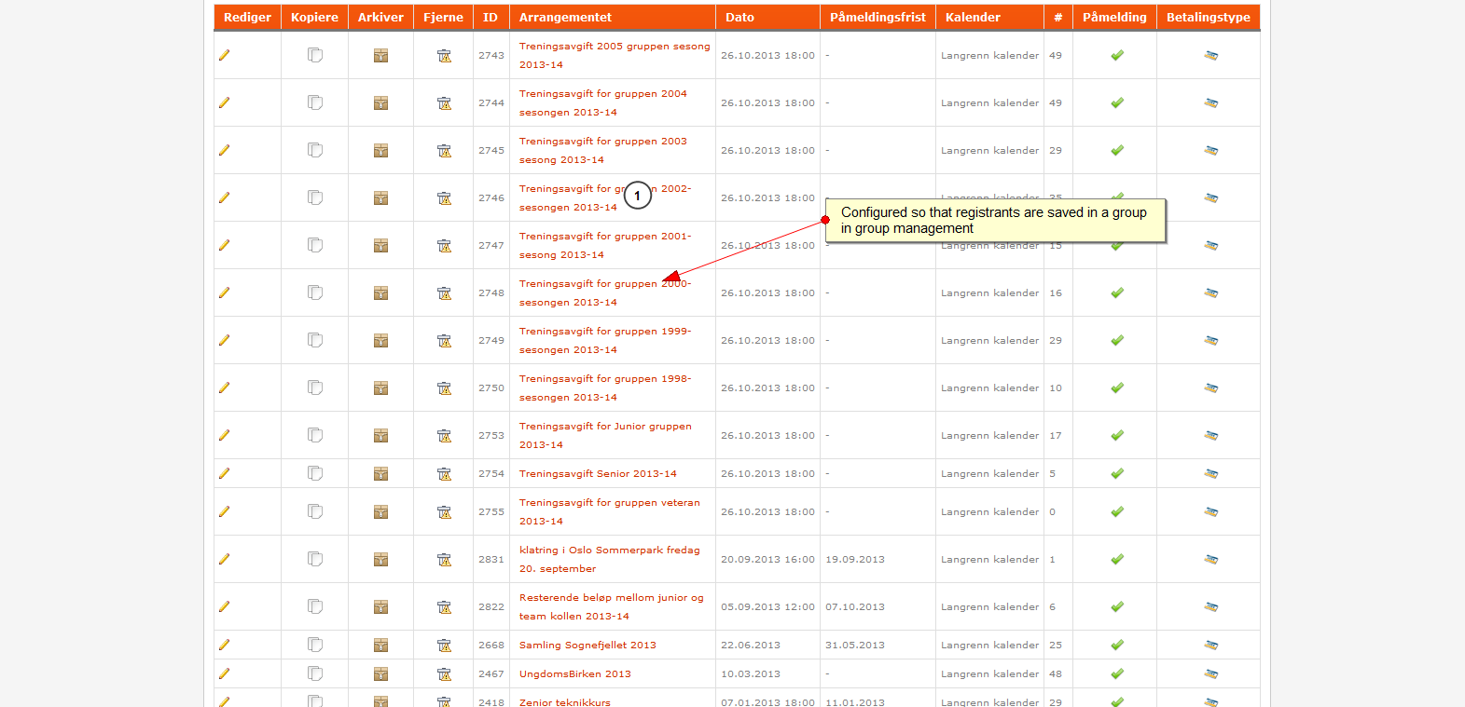1465x707 pixels.
Task: Click ID 2753 cell
Action: click(491, 435)
